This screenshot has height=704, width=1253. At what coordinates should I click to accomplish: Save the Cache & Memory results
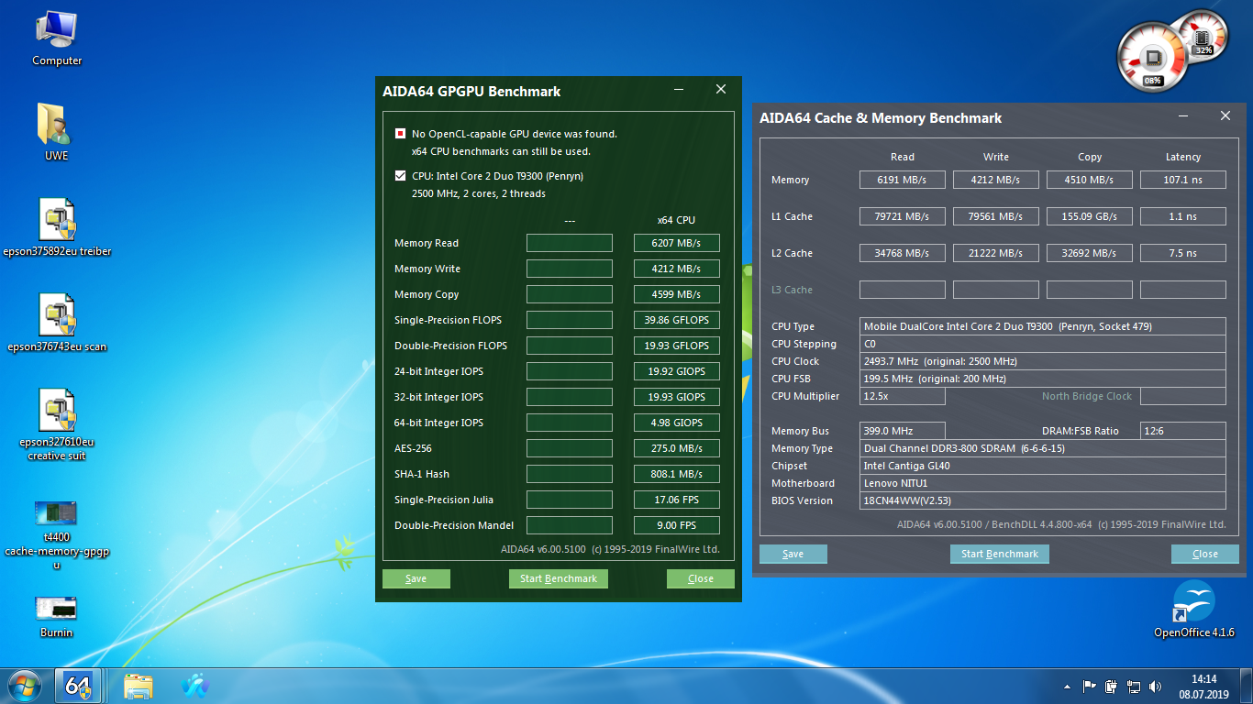tap(793, 554)
